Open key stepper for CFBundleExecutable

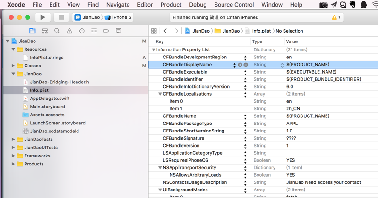point(245,72)
